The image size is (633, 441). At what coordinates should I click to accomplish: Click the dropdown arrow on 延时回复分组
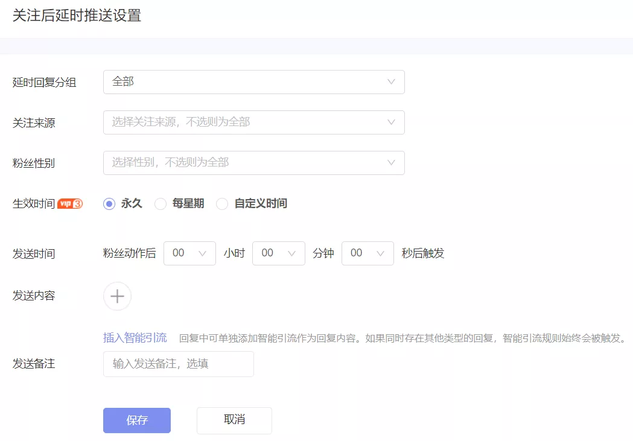pyautogui.click(x=392, y=81)
